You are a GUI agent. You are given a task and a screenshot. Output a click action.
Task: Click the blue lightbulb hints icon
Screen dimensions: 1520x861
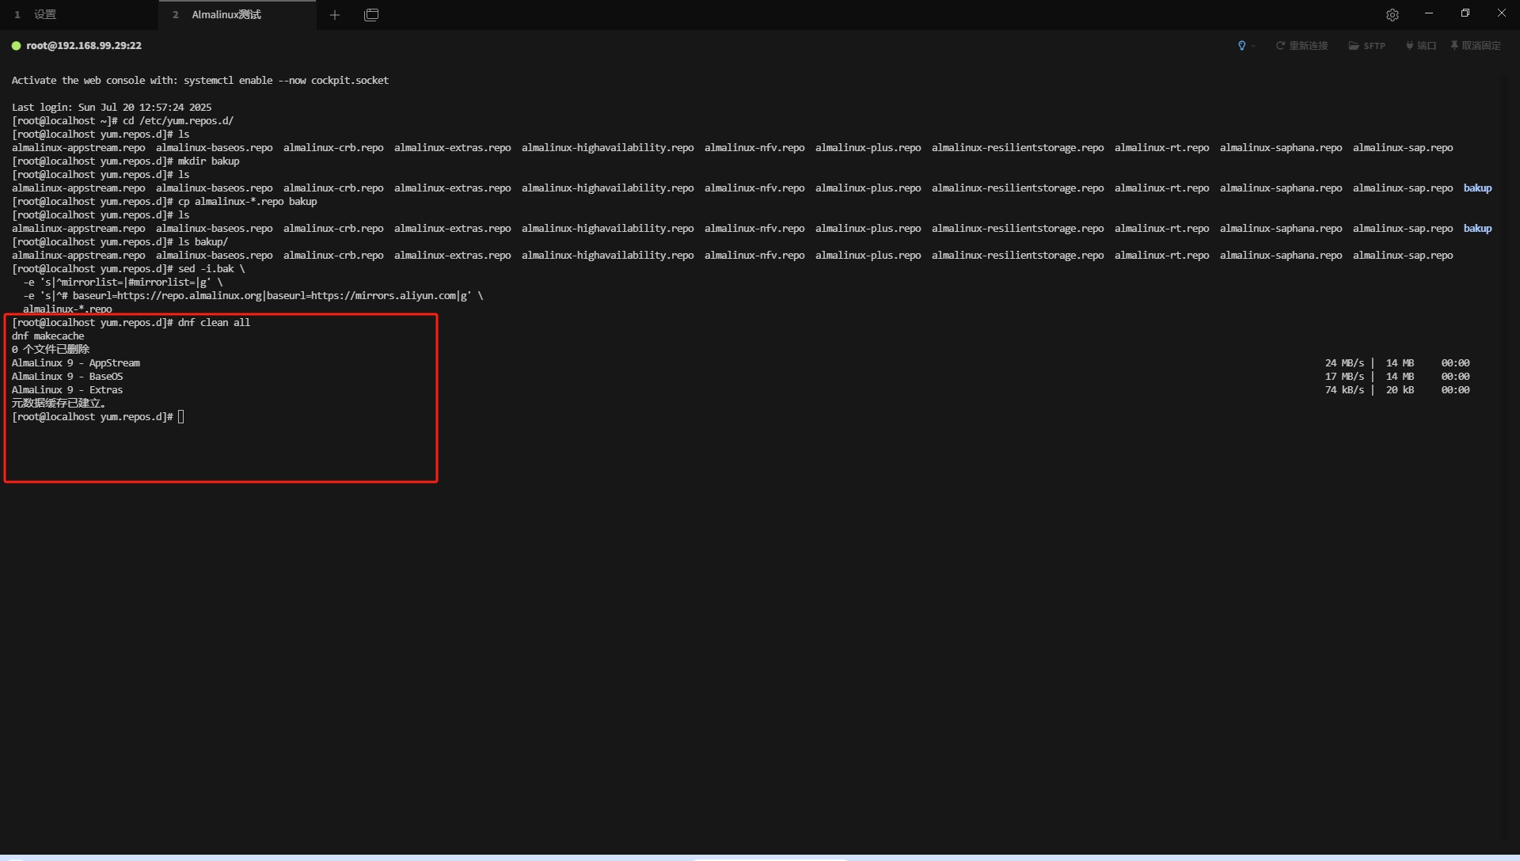pyautogui.click(x=1241, y=46)
